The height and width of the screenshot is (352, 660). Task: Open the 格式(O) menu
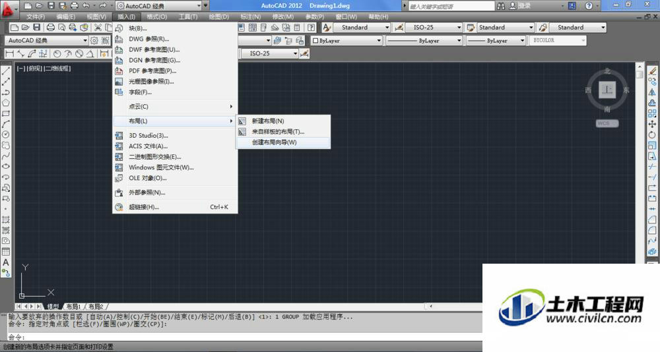(156, 17)
